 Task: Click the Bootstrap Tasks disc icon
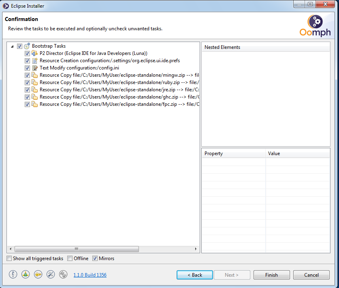point(27,46)
